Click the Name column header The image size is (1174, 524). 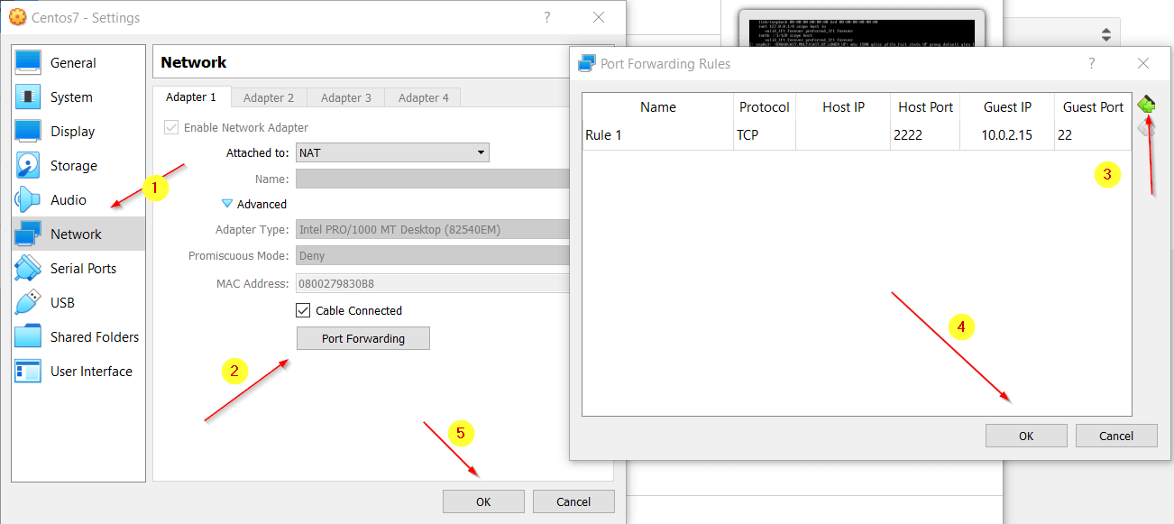click(658, 106)
